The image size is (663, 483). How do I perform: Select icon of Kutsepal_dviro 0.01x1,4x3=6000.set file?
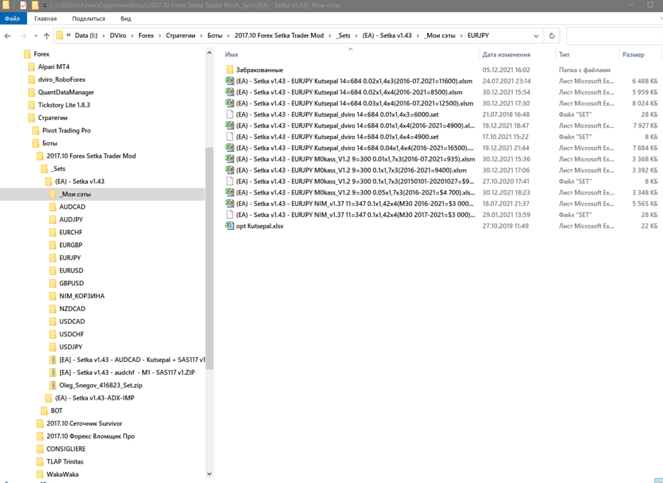point(229,114)
